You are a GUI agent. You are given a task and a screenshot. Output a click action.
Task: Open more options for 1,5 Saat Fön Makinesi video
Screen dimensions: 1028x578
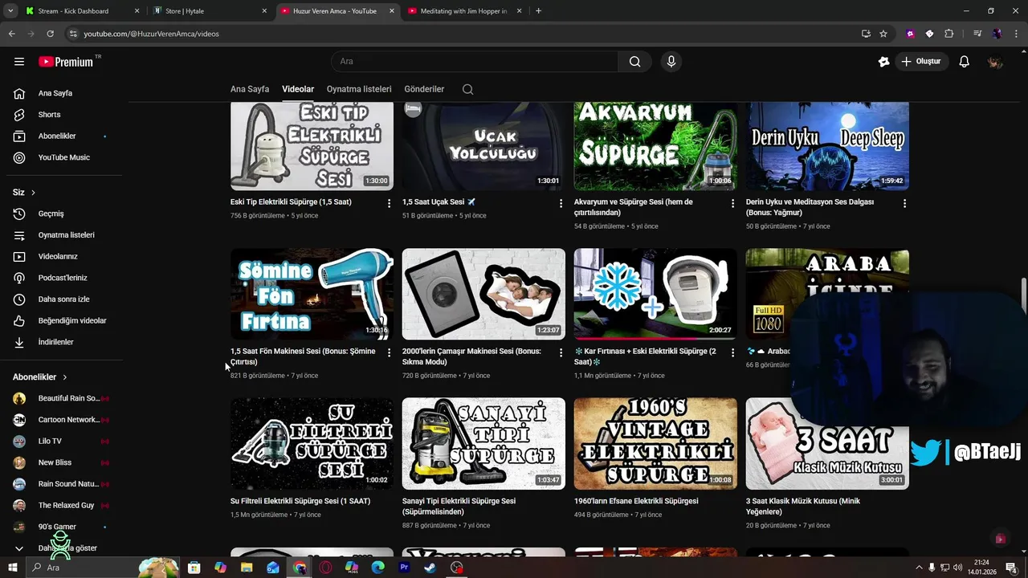point(389,352)
